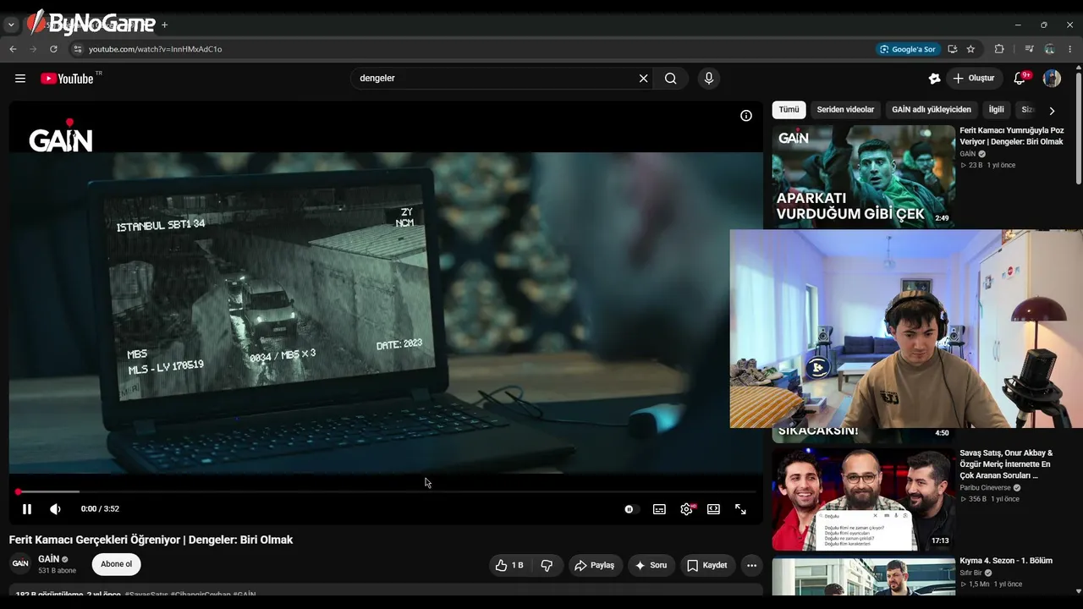Open the media control icon in Chrome toolbar
Image resolution: width=1083 pixels, height=609 pixels.
pyautogui.click(x=1029, y=49)
